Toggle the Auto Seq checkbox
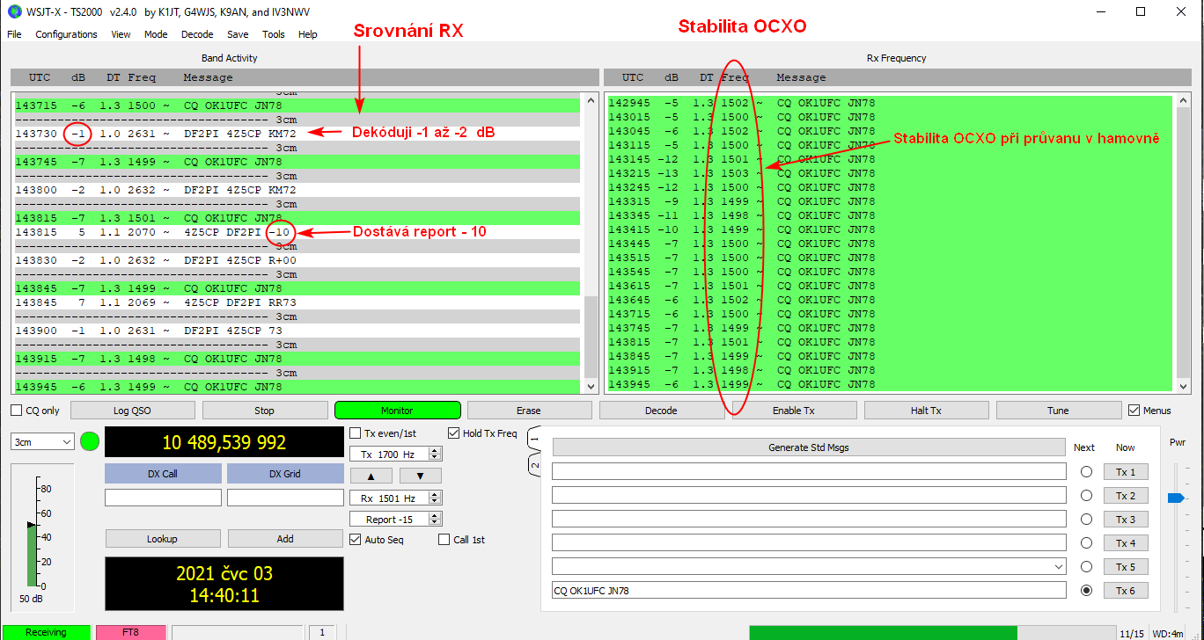 pos(356,540)
